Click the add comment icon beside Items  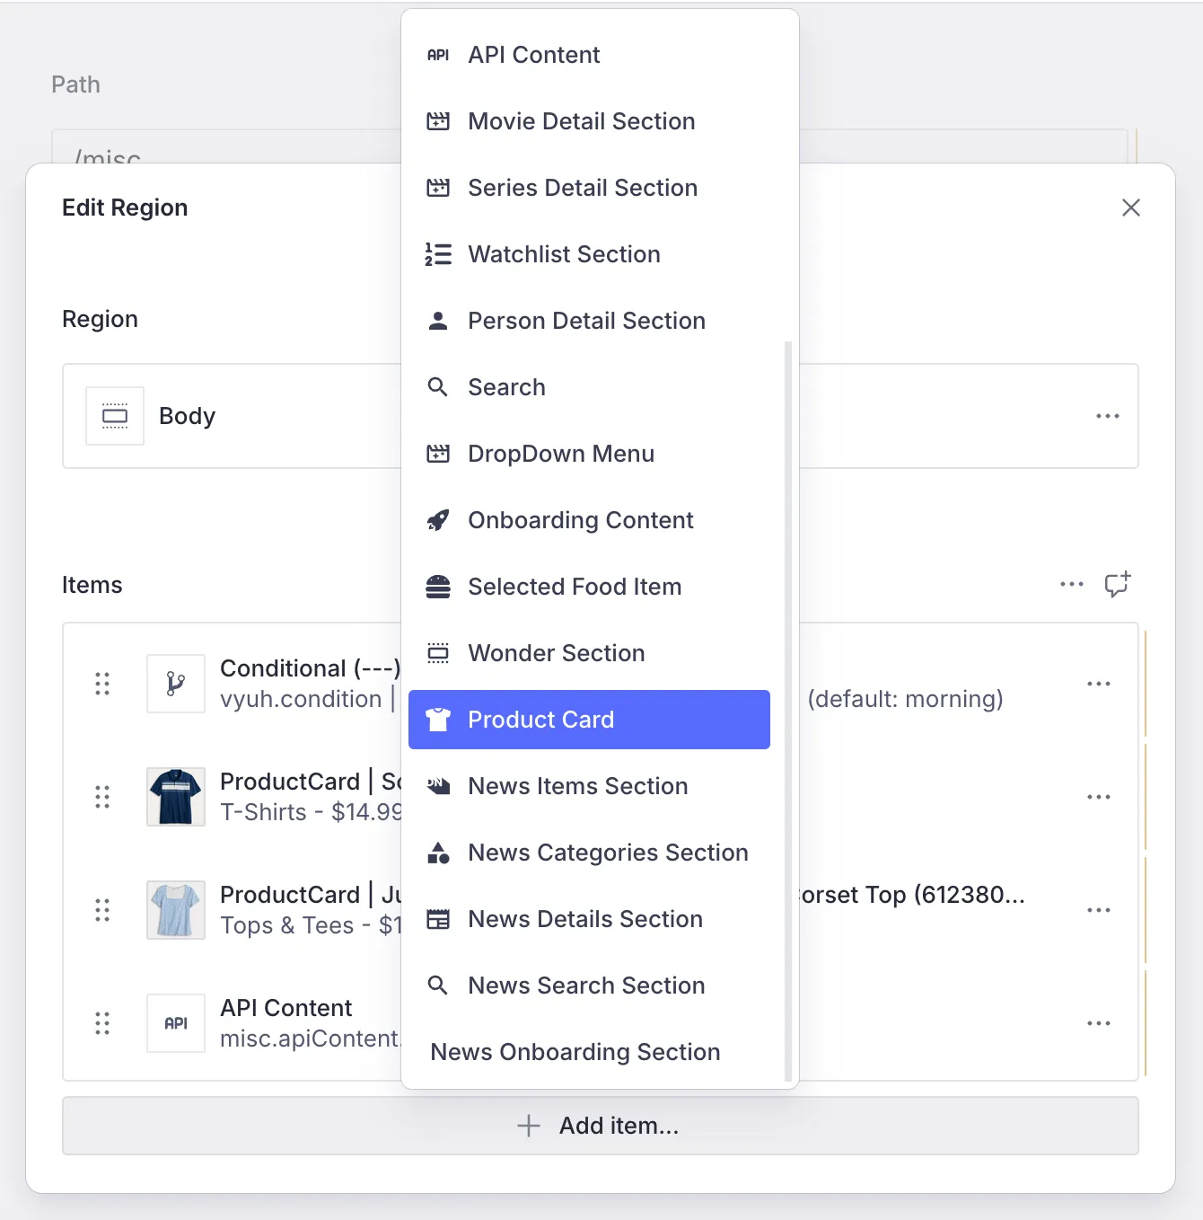click(1118, 585)
